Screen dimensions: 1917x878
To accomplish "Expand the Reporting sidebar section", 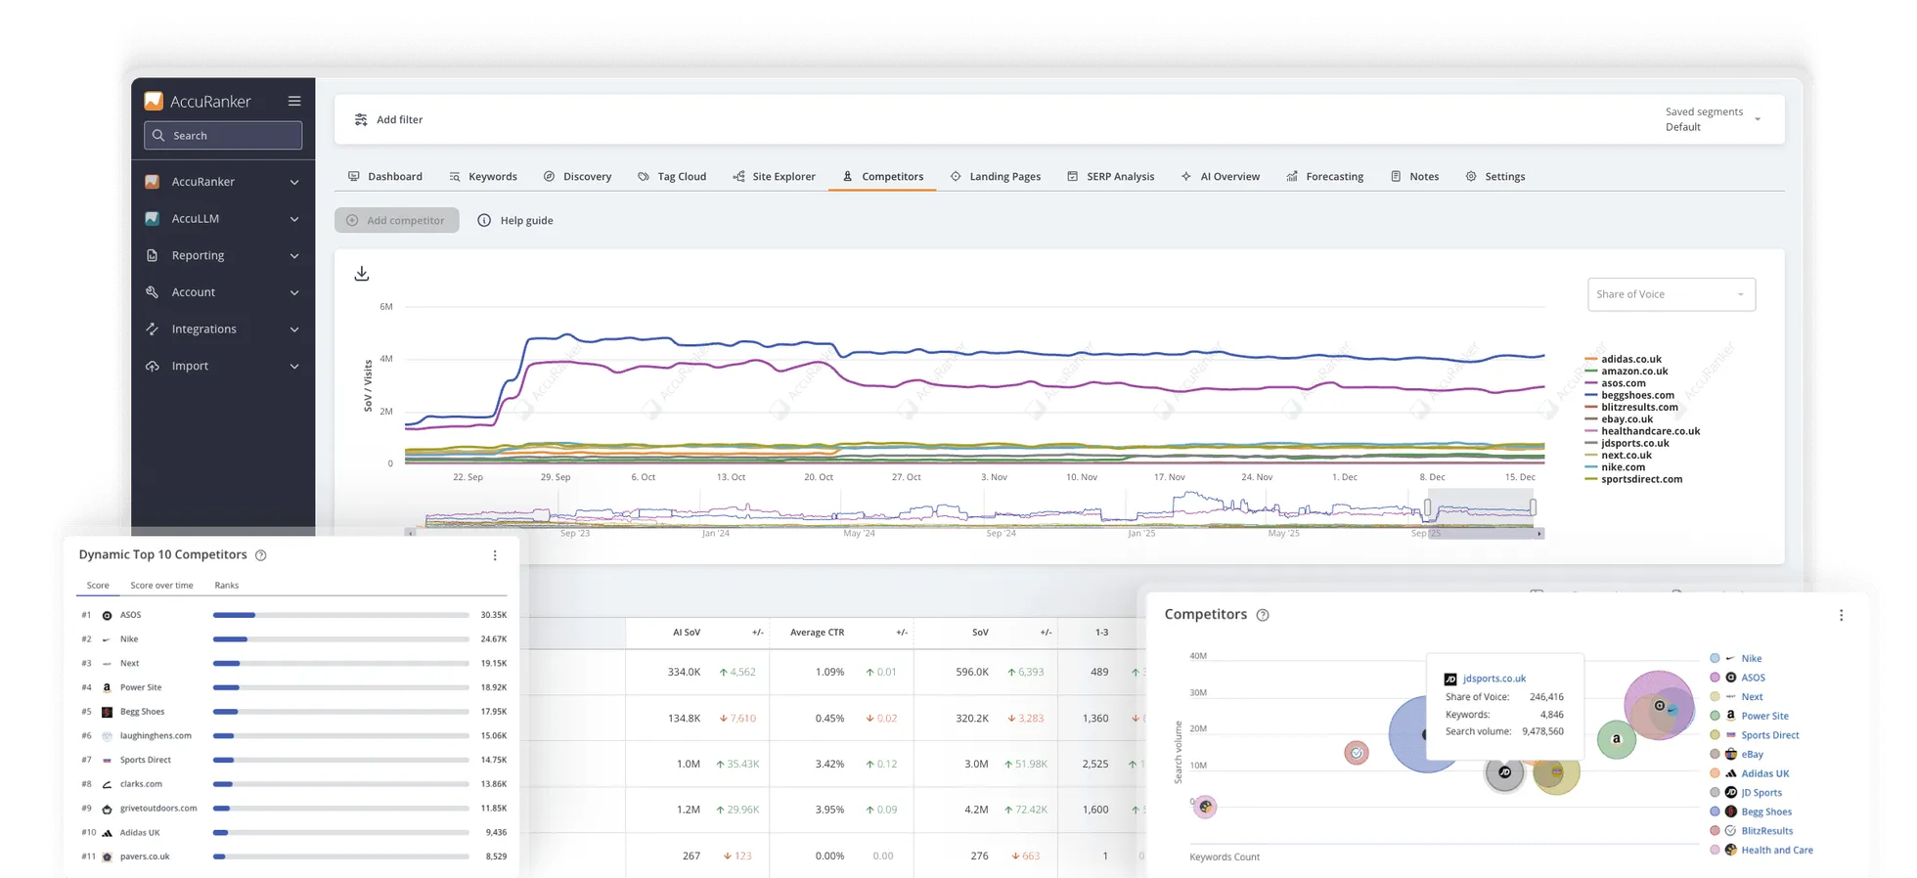I will pyautogui.click(x=223, y=255).
